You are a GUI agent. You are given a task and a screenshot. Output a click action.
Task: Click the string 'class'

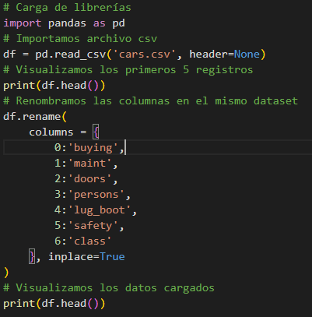[x=89, y=241]
